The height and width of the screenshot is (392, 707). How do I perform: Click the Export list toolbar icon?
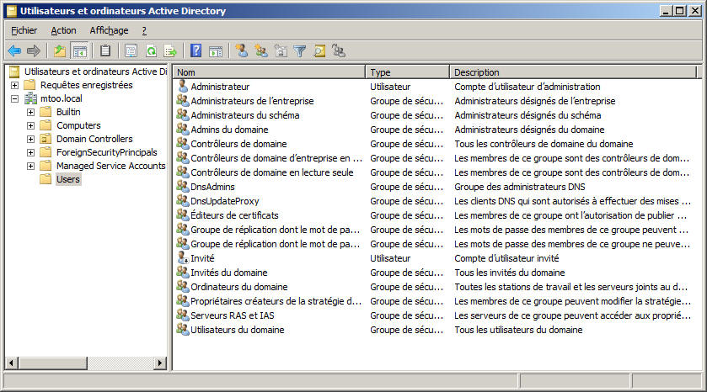tap(170, 51)
